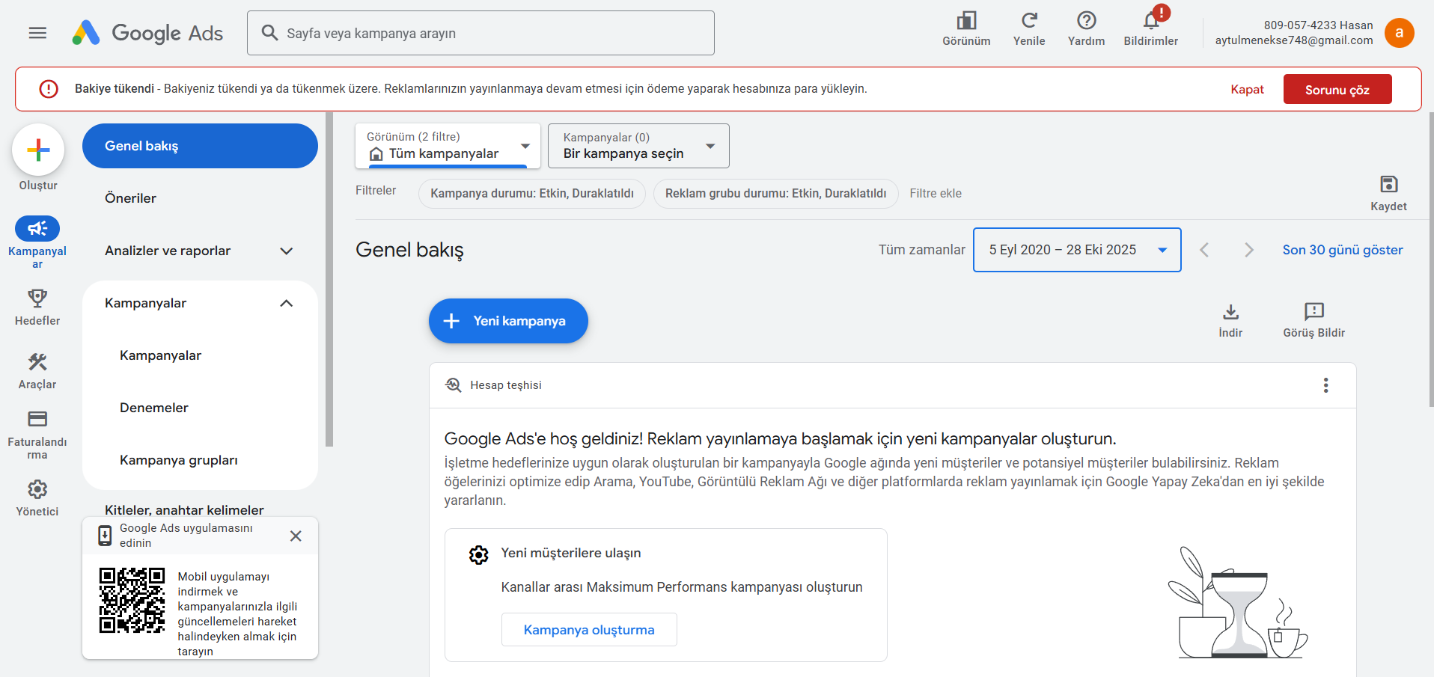Viewport: 1434px width, 677px height.
Task: Select Denemeler menu item
Action: tap(154, 408)
